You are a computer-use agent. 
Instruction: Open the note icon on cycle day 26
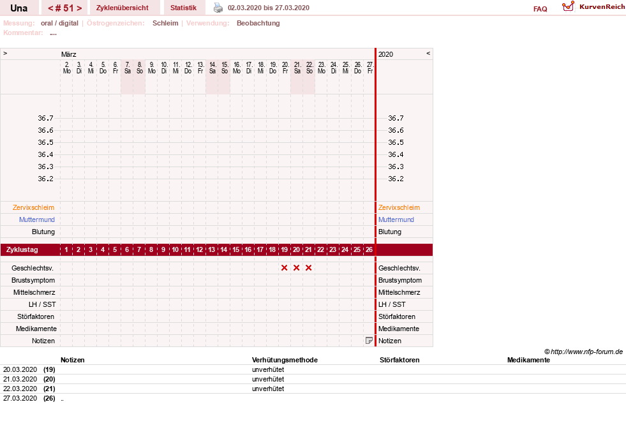point(369,341)
